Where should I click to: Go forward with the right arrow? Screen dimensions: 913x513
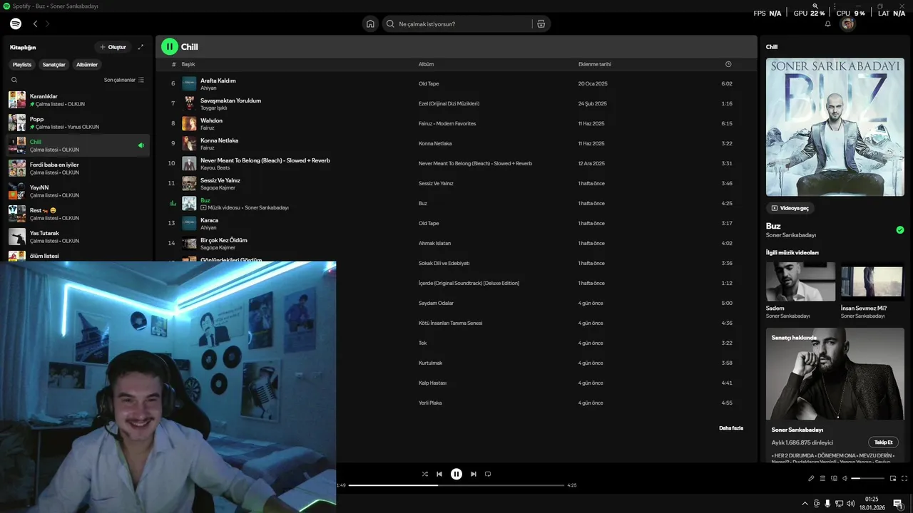click(48, 24)
